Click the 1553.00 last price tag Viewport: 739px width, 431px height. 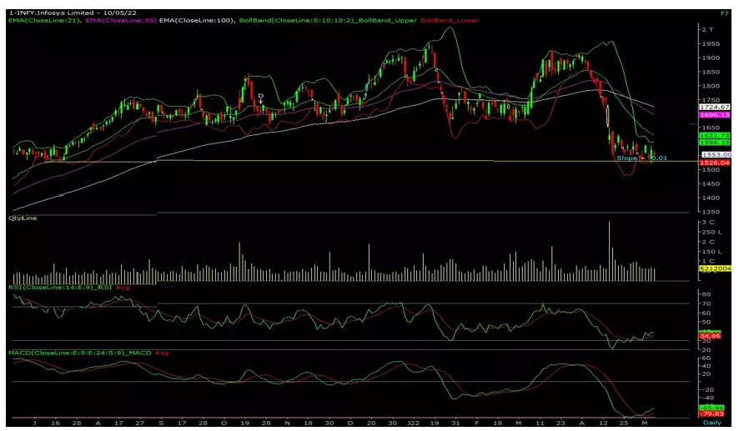(x=715, y=155)
